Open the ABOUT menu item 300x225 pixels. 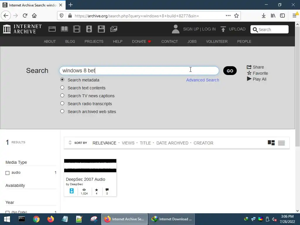click(x=50, y=42)
